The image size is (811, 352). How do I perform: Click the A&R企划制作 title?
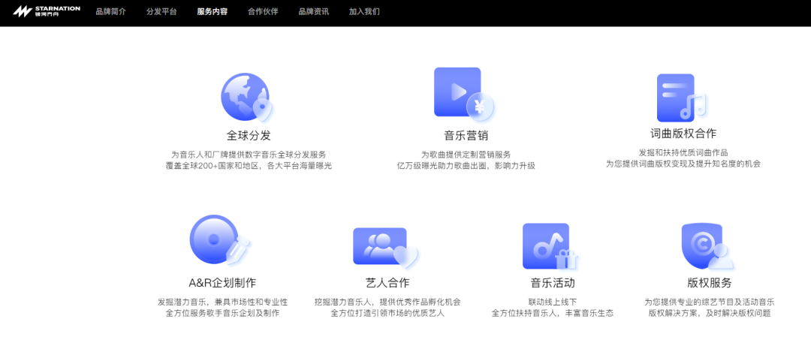(x=222, y=283)
